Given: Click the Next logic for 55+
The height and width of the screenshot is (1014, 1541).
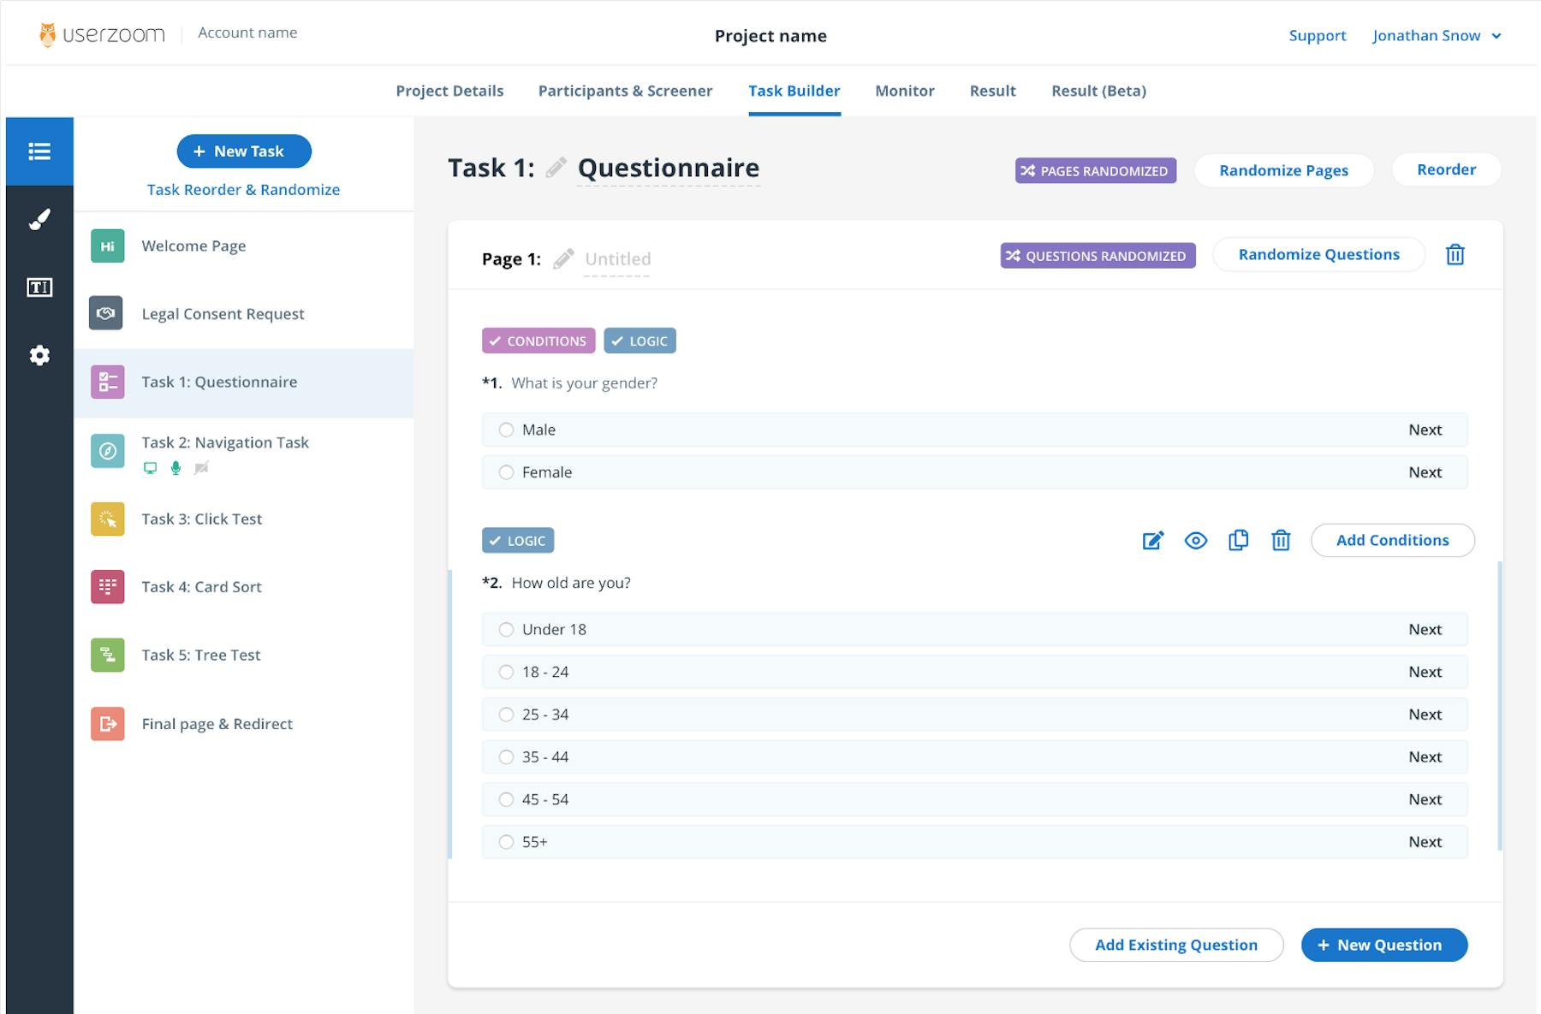Looking at the screenshot, I should [1425, 842].
